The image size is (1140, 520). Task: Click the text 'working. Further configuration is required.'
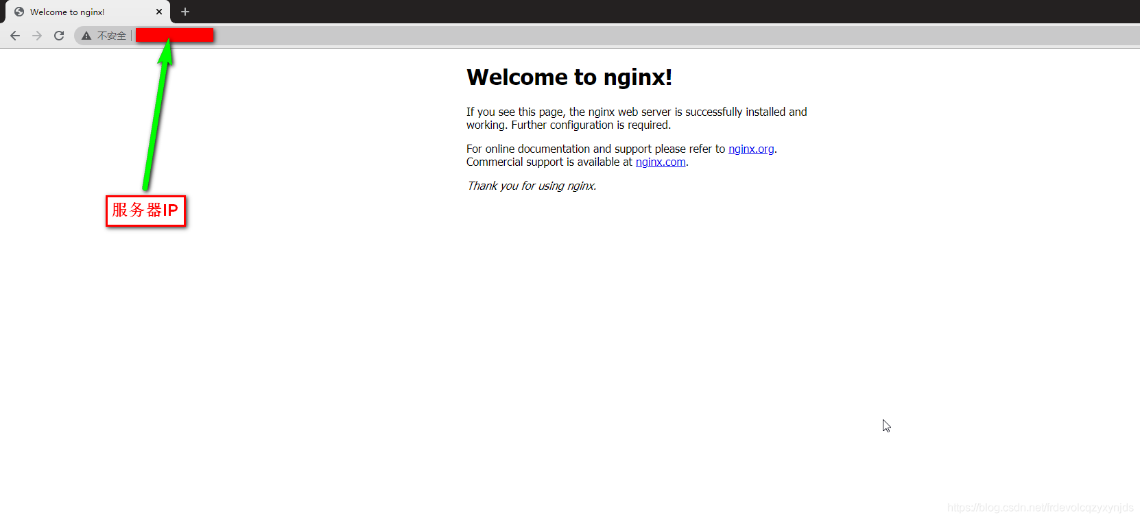point(569,125)
